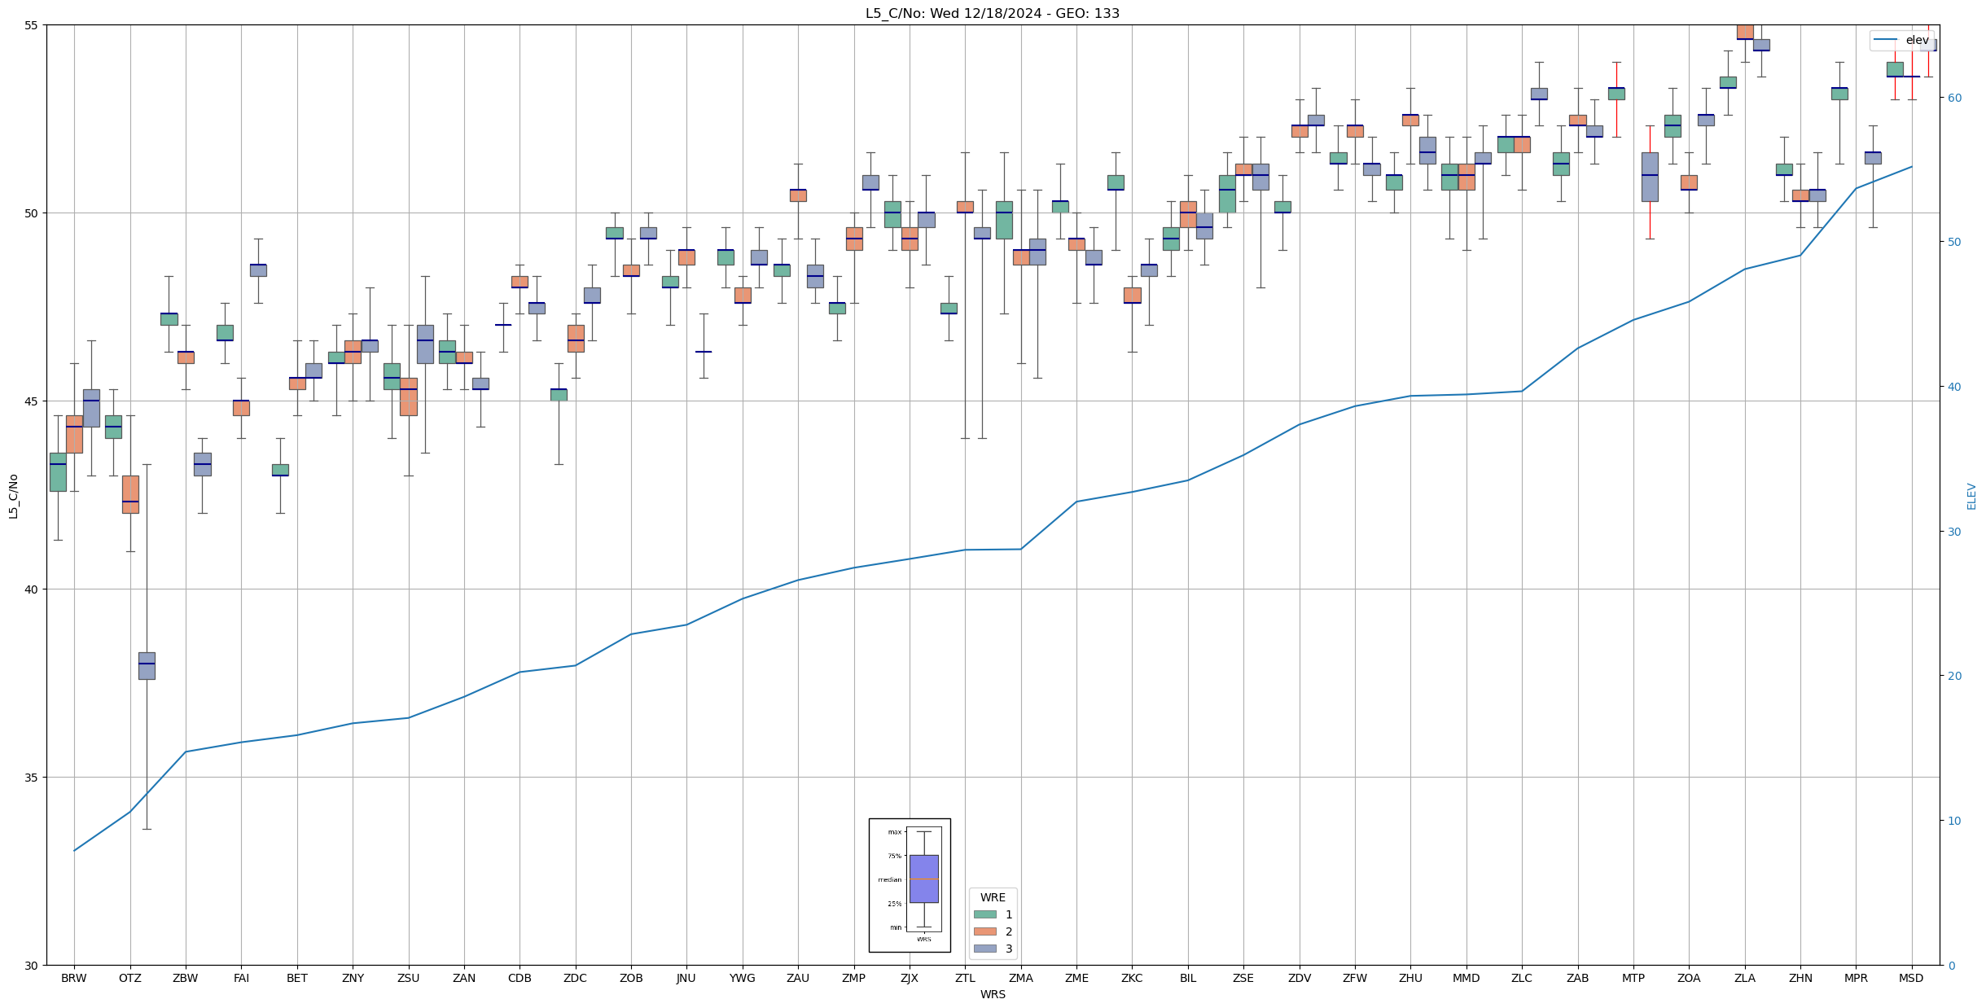Click the ZDV station tick label
The height and width of the screenshot is (1008, 1986).
[1300, 978]
